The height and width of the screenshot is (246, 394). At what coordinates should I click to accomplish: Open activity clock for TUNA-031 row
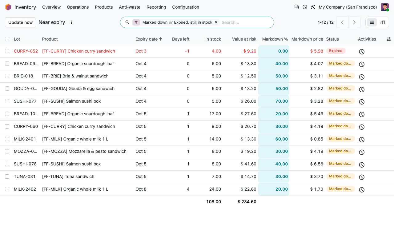362,177
